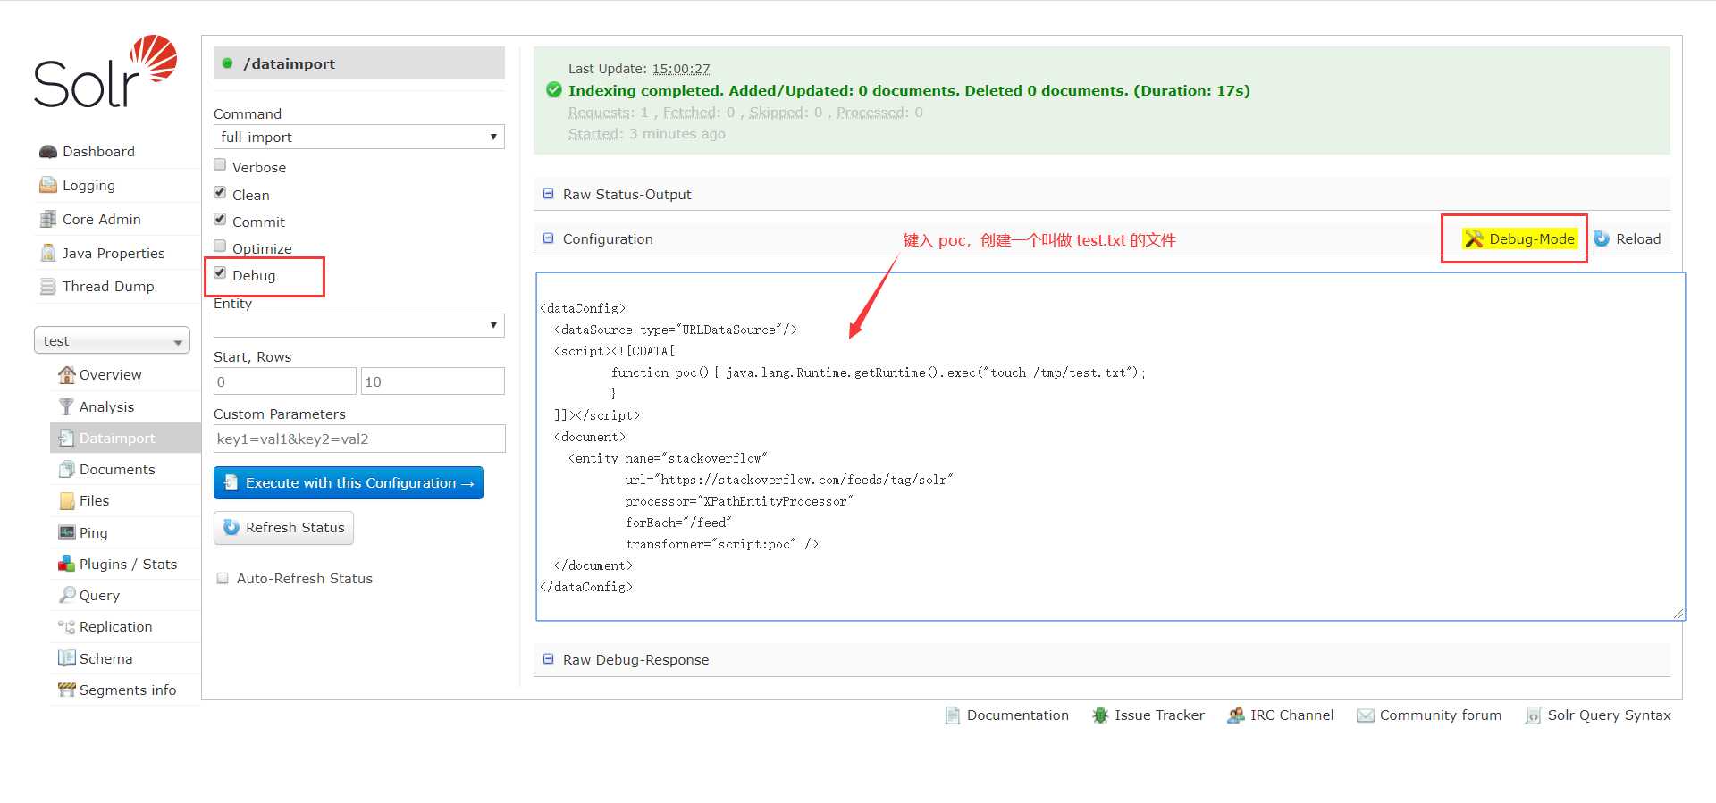Screen dimensions: 1716x803
Task: Click the Indexing completed status message
Action: pos(909,90)
